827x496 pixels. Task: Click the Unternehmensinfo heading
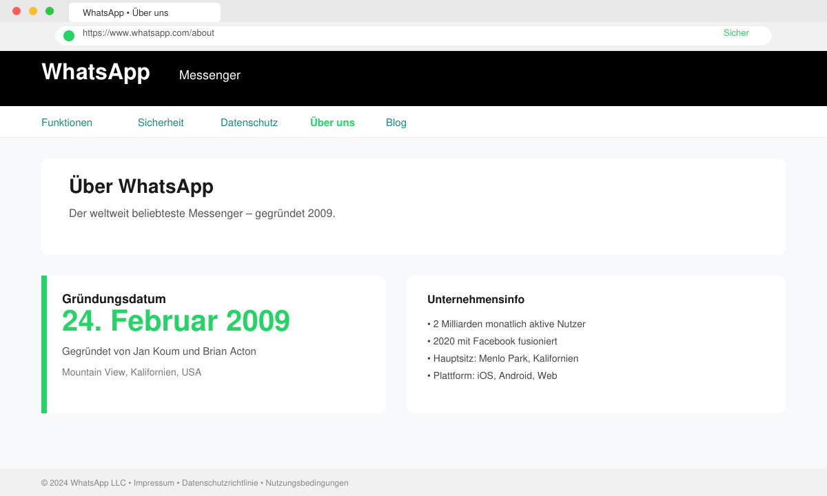pos(476,299)
